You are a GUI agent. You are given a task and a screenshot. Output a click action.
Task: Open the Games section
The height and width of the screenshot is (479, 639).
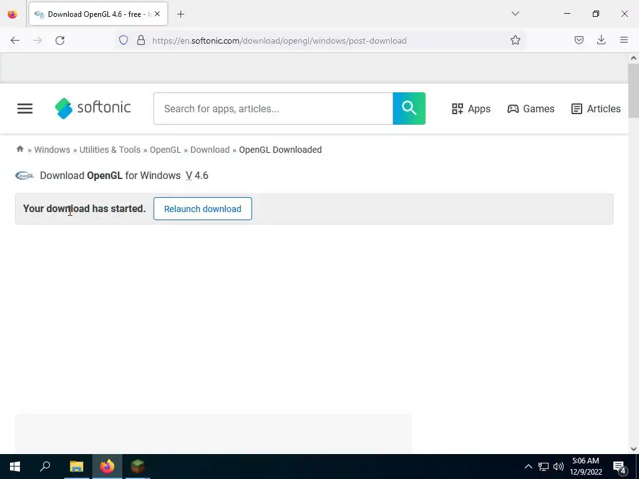pyautogui.click(x=530, y=109)
